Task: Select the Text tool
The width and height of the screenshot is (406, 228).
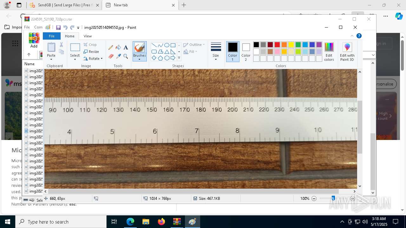Action: pos(126,47)
